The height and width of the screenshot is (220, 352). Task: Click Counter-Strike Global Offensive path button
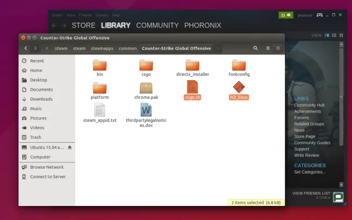(176, 49)
